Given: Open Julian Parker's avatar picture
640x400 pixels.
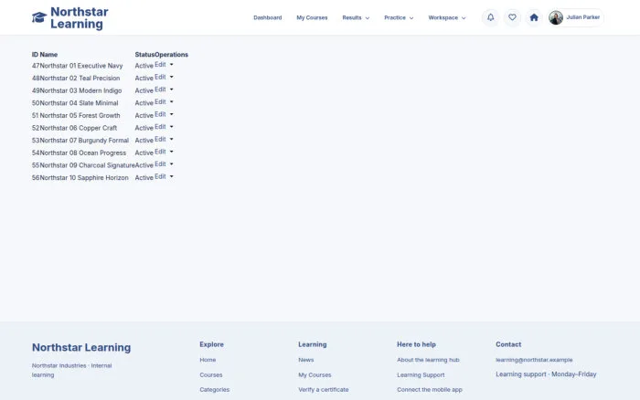Looking at the screenshot, I should pos(556,17).
